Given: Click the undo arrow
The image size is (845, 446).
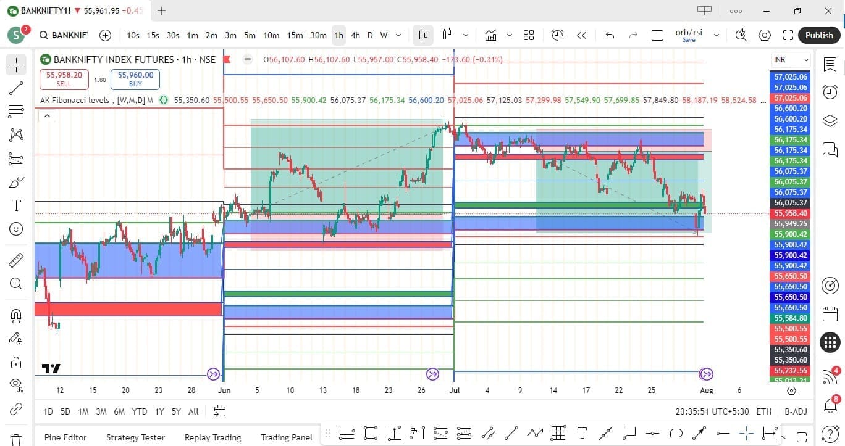Looking at the screenshot, I should coord(610,35).
